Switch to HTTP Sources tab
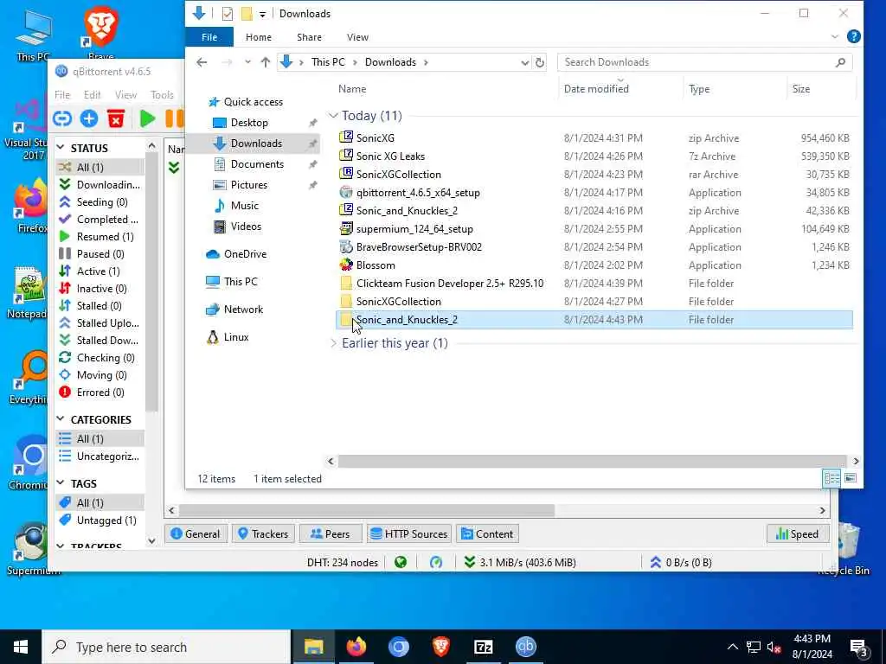The image size is (886, 664). click(408, 533)
